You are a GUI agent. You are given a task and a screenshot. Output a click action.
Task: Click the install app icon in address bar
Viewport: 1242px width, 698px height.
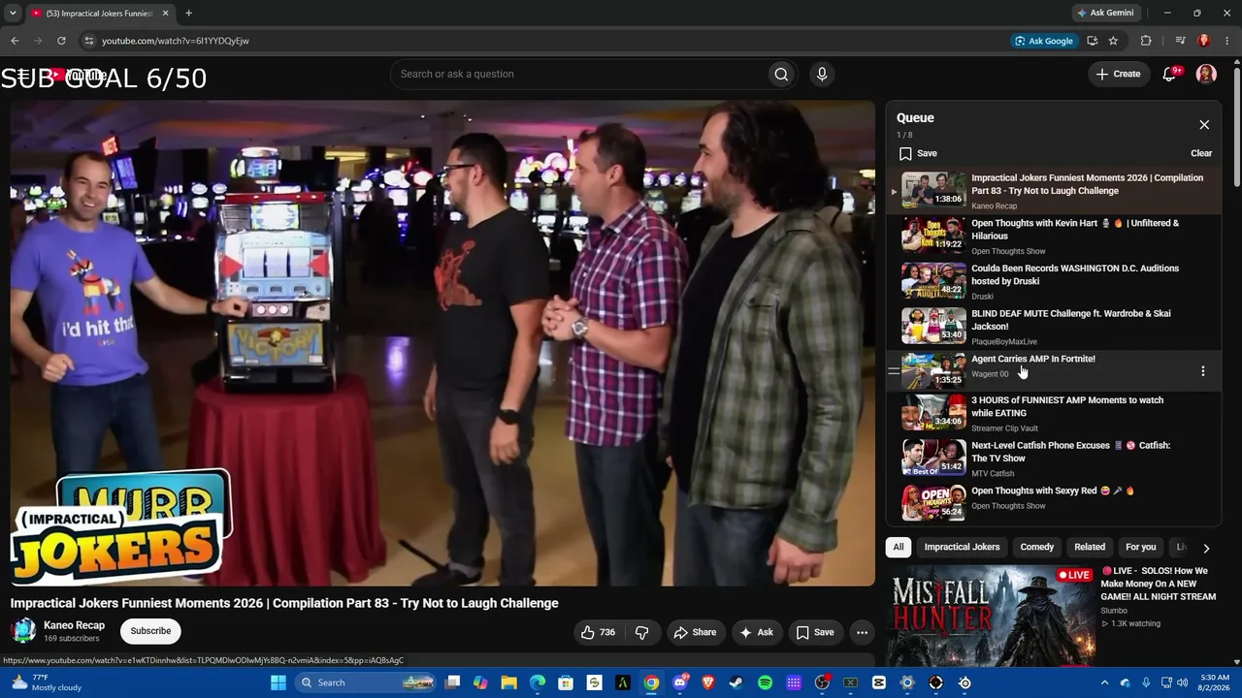pyautogui.click(x=1092, y=41)
